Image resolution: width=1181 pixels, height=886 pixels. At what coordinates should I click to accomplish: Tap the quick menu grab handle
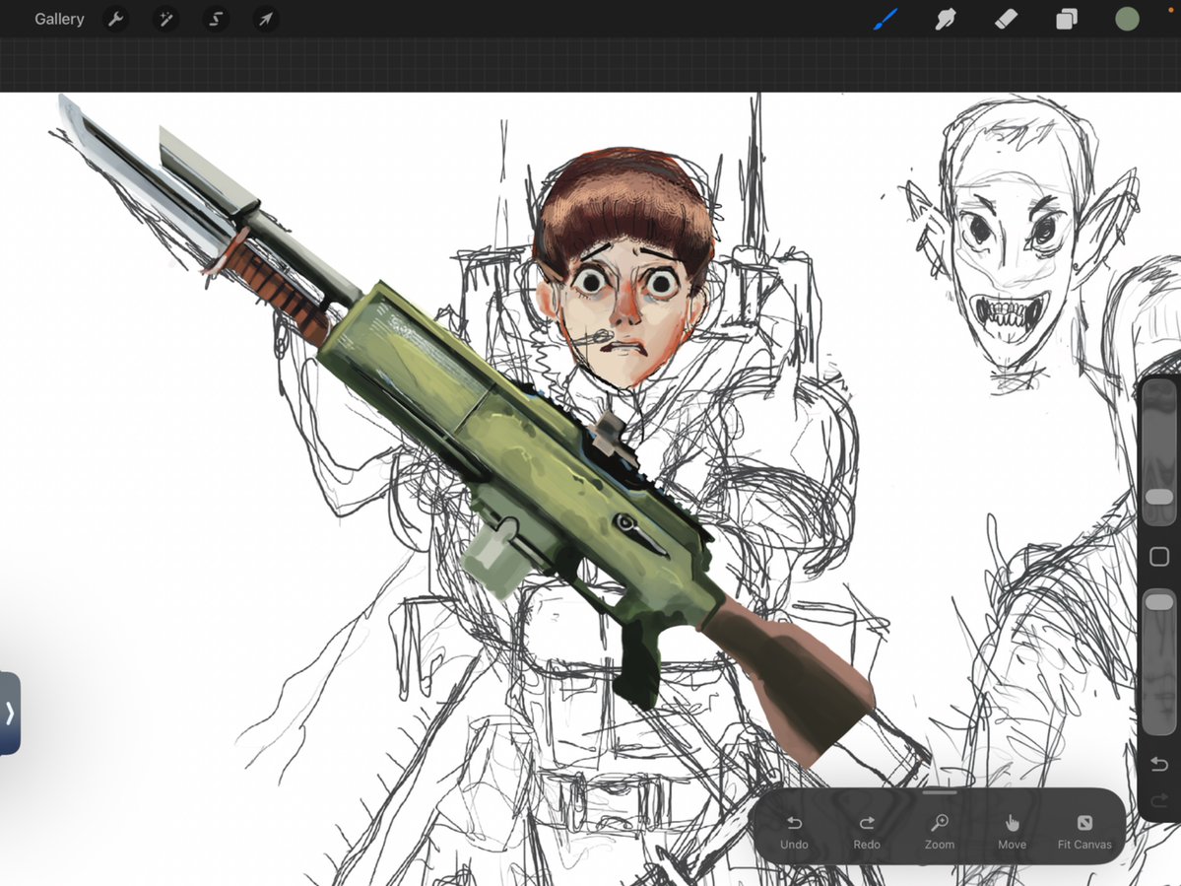pyautogui.click(x=940, y=792)
